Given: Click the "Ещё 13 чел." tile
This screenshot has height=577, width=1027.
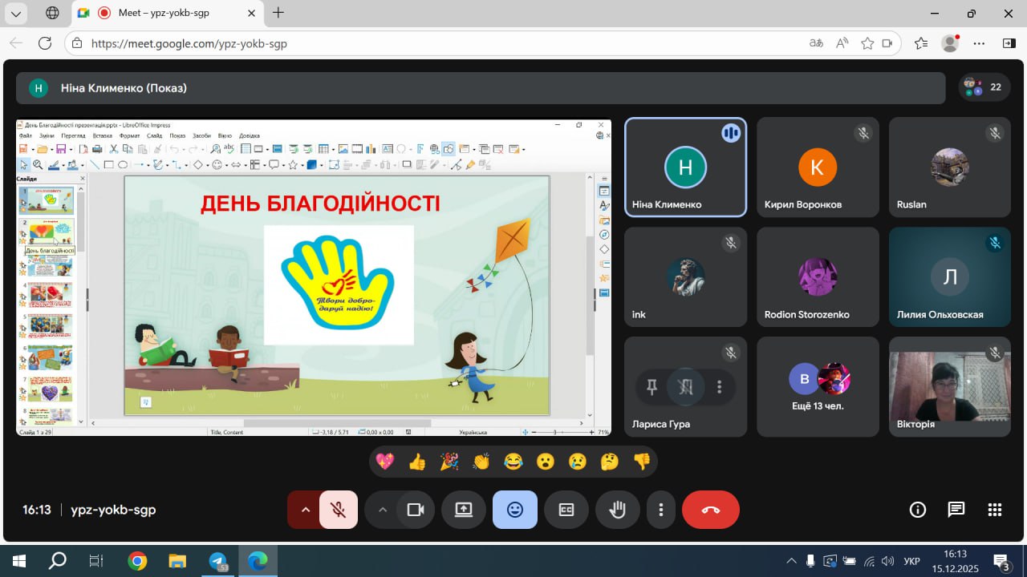Looking at the screenshot, I should point(818,387).
